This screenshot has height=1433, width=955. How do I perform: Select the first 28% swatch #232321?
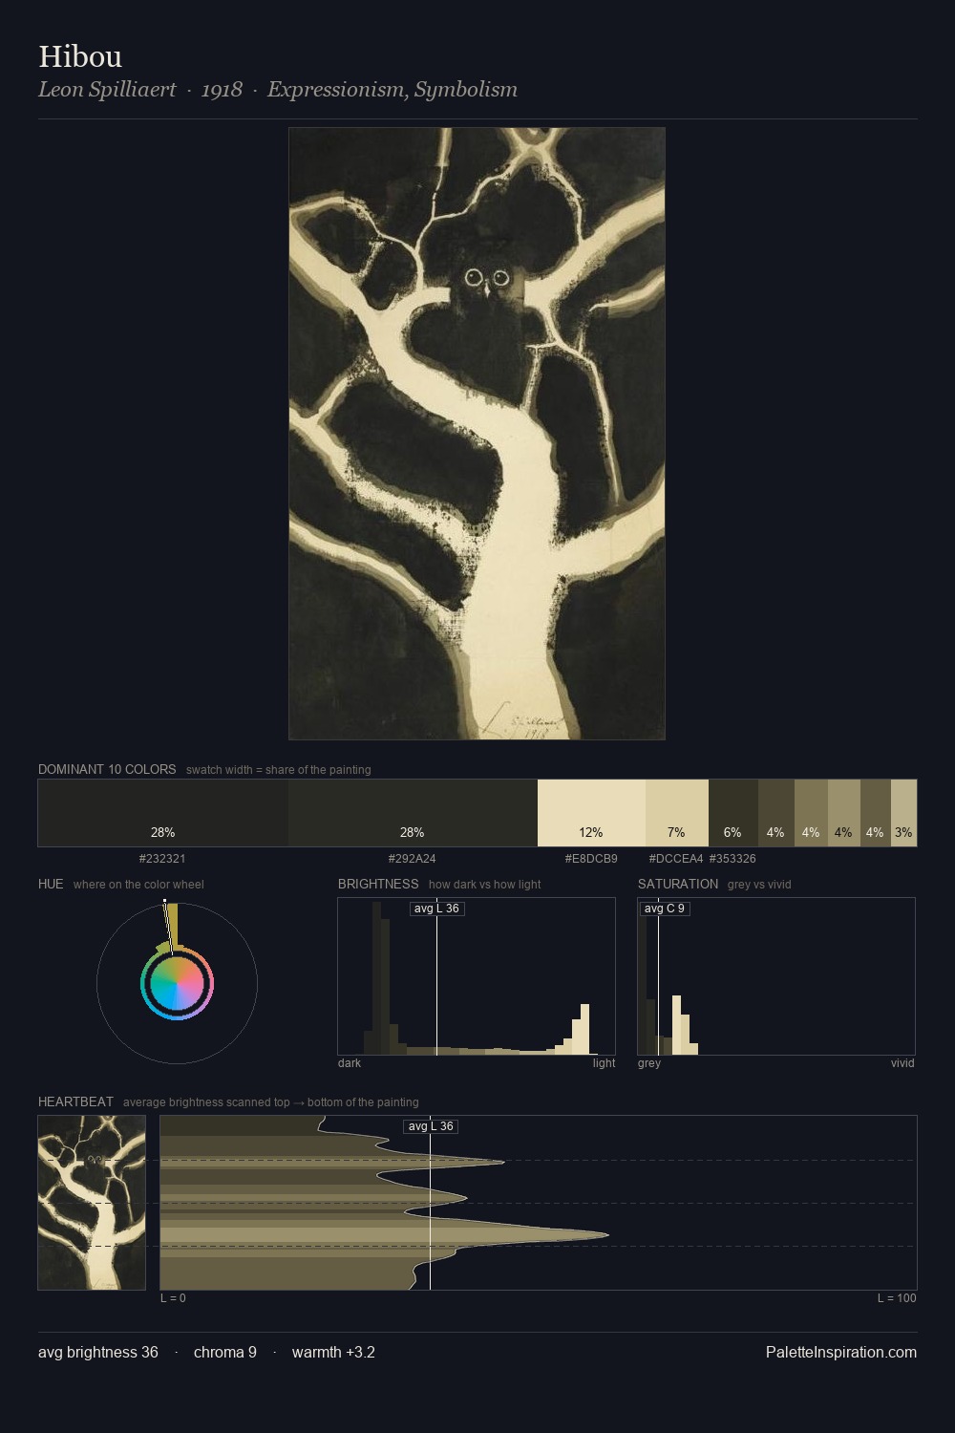(163, 813)
